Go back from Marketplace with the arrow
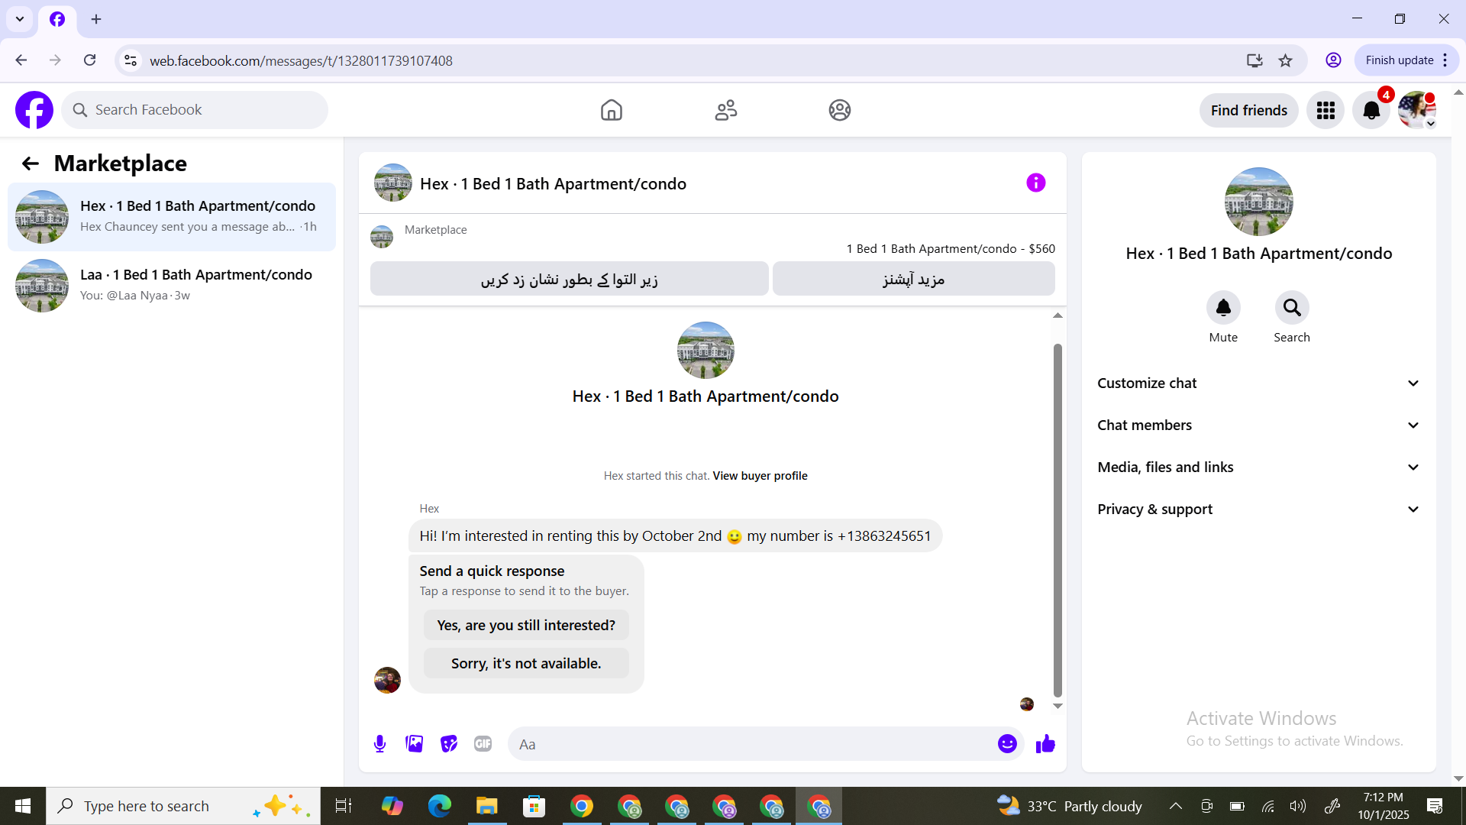The height and width of the screenshot is (825, 1466). [30, 163]
